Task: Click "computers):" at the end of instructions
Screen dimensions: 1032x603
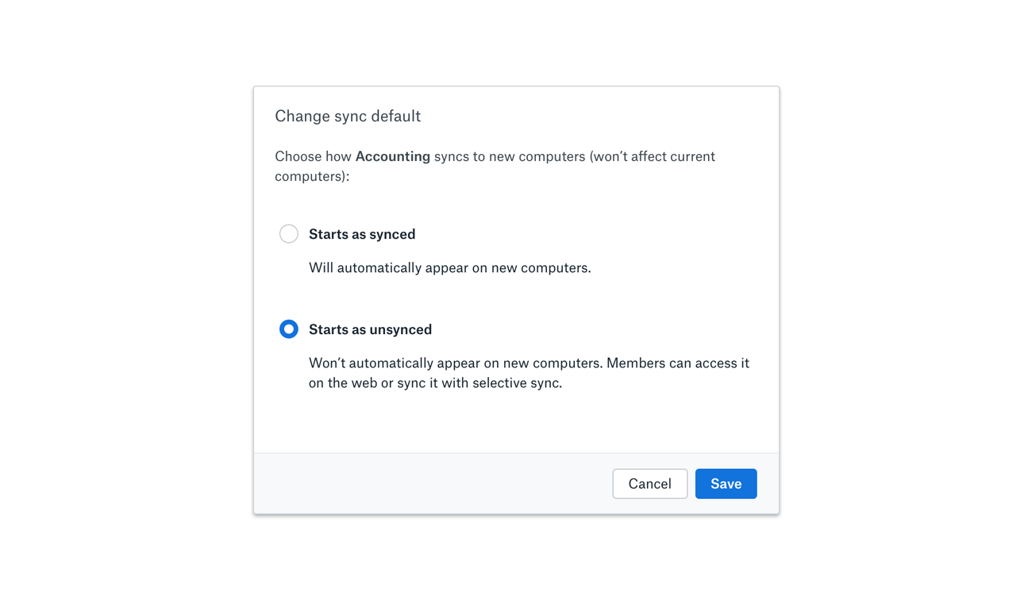Action: click(312, 176)
